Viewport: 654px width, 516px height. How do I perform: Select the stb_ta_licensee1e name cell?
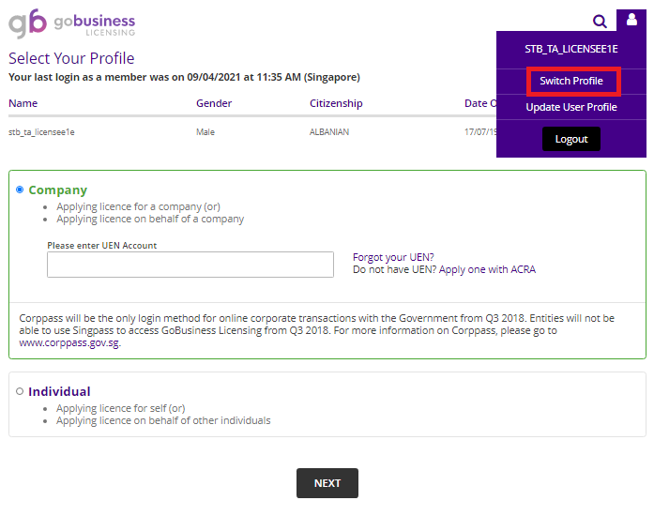pos(41,132)
